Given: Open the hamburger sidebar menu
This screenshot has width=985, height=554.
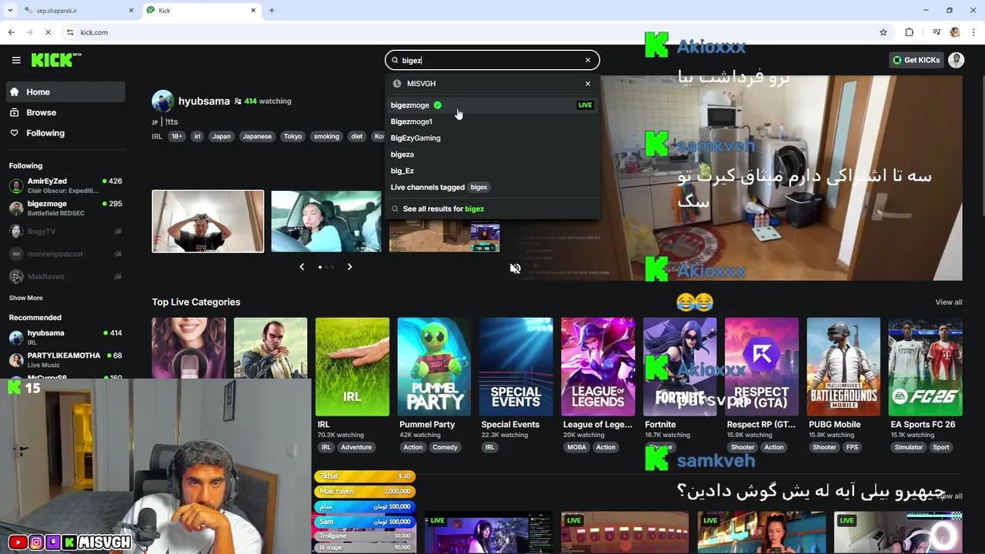Looking at the screenshot, I should (x=16, y=60).
